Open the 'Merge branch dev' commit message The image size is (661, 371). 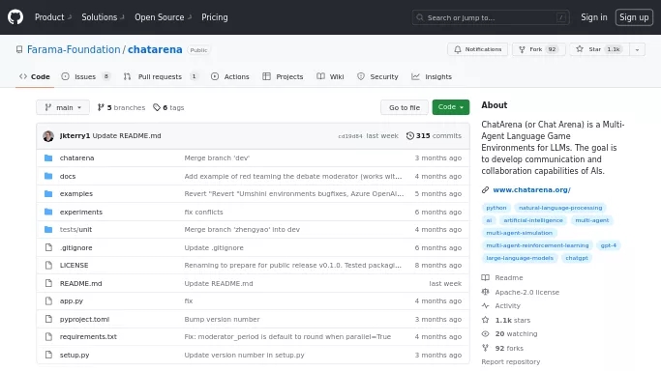(217, 158)
